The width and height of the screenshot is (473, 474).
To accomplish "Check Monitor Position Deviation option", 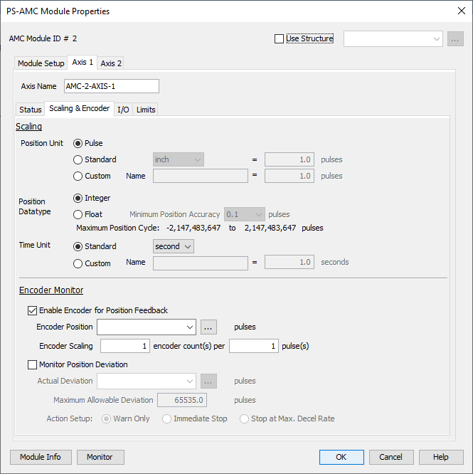I will point(33,364).
